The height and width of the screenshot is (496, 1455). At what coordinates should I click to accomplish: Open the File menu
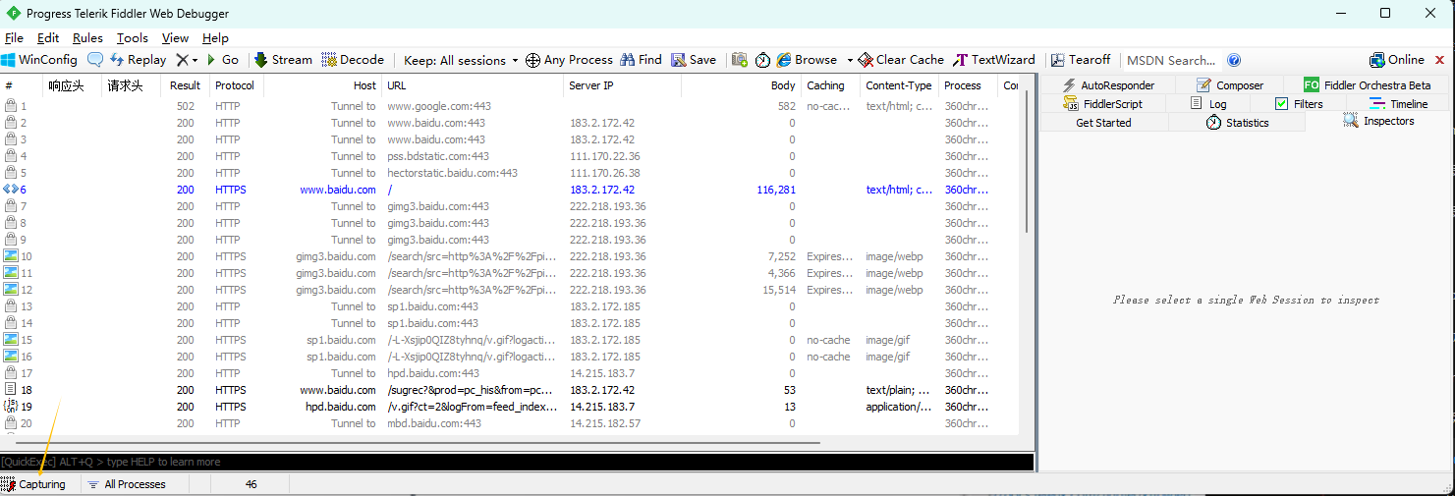pyautogui.click(x=14, y=38)
